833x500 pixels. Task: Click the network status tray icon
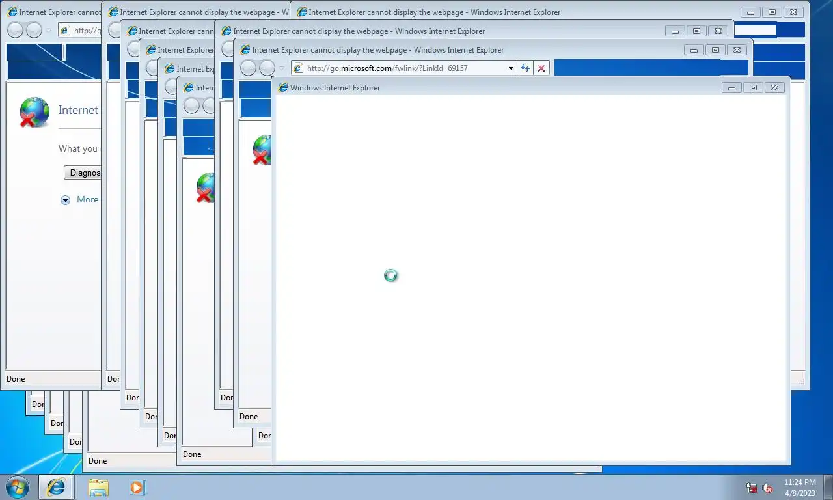click(x=752, y=488)
